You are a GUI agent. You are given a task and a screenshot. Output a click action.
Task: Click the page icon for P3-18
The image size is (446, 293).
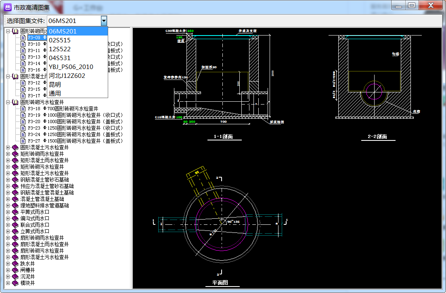pyautogui.click(x=23, y=109)
